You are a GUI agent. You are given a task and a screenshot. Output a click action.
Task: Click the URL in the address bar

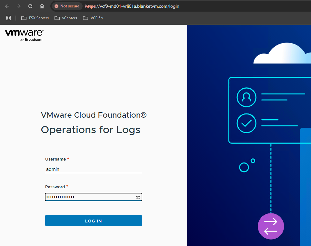tap(132, 6)
